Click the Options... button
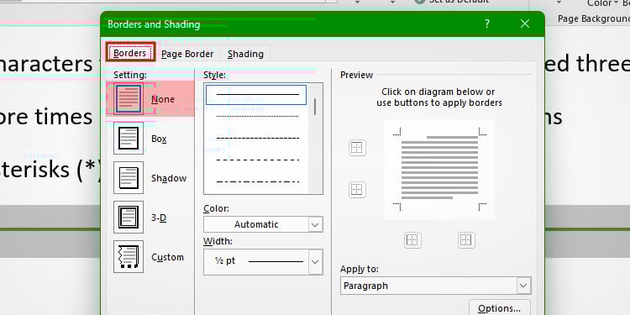 coord(500,308)
